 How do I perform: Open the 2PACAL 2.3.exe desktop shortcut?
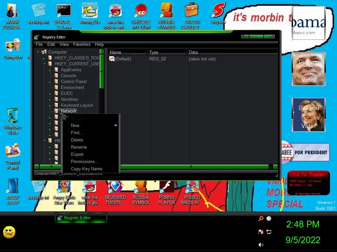[x=64, y=16]
